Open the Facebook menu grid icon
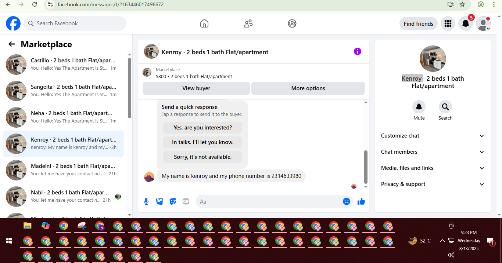Viewport: 502px width, 263px height. 448,23
